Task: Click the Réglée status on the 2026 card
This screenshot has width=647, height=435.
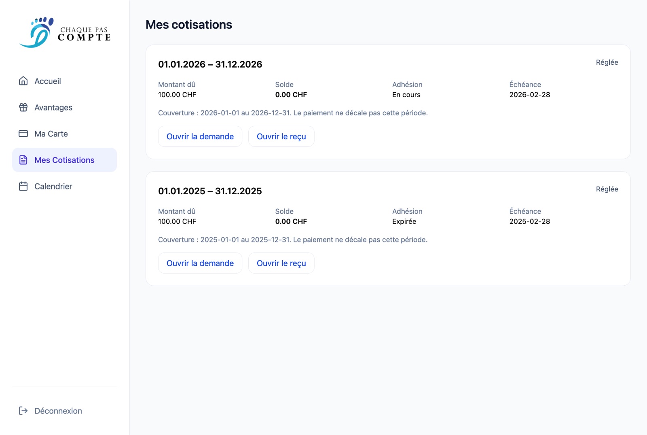Action: pos(607,62)
